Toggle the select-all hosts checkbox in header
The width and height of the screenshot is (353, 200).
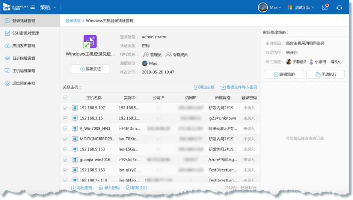(x=65, y=98)
